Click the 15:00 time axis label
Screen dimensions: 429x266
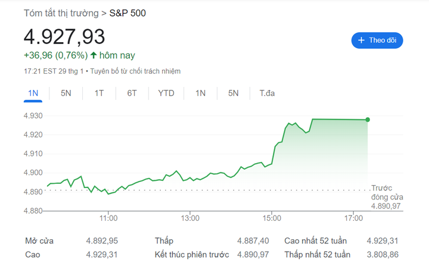pos(272,218)
